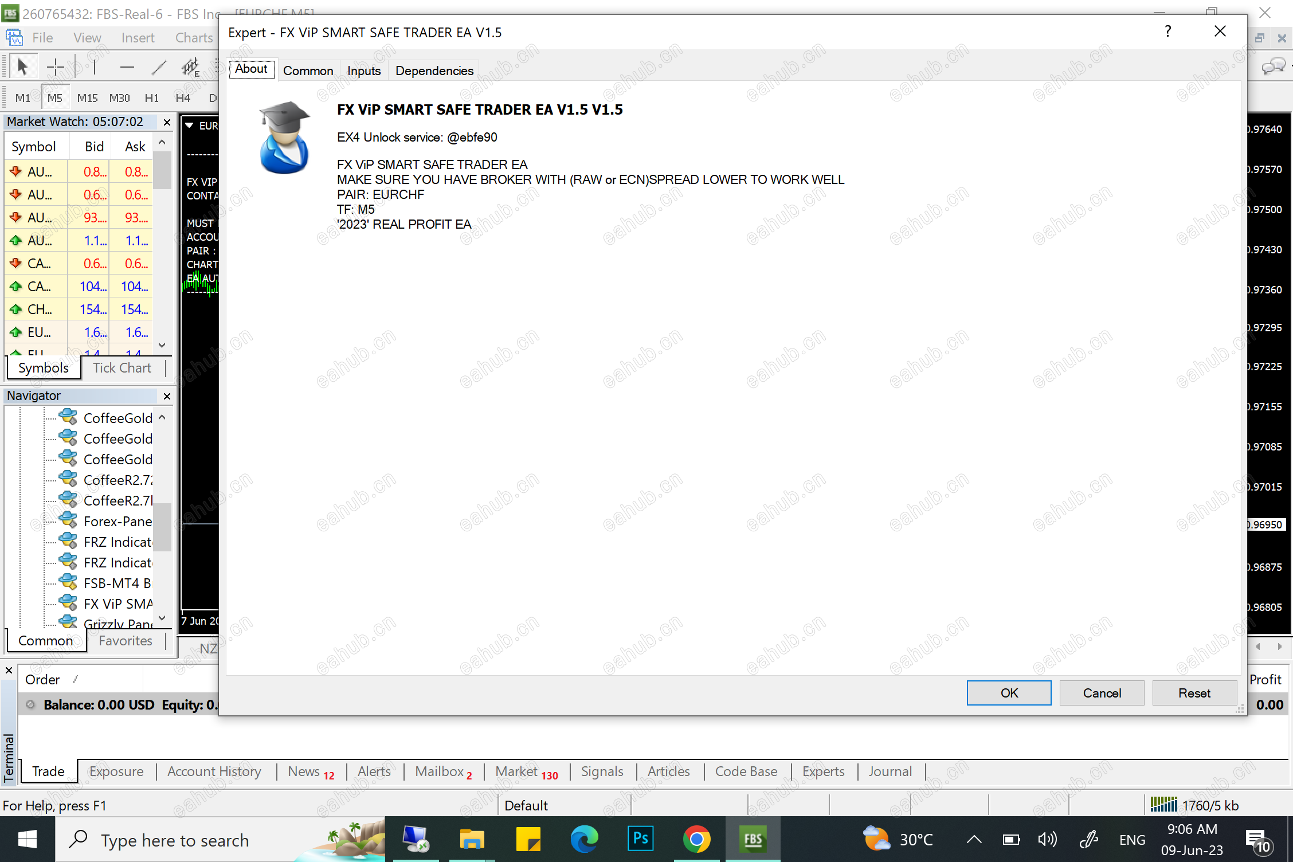
Task: Switch chart to M15 timeframe
Action: (87, 97)
